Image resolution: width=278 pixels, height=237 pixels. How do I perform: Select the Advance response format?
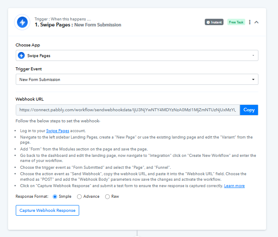pyautogui.click(x=79, y=197)
